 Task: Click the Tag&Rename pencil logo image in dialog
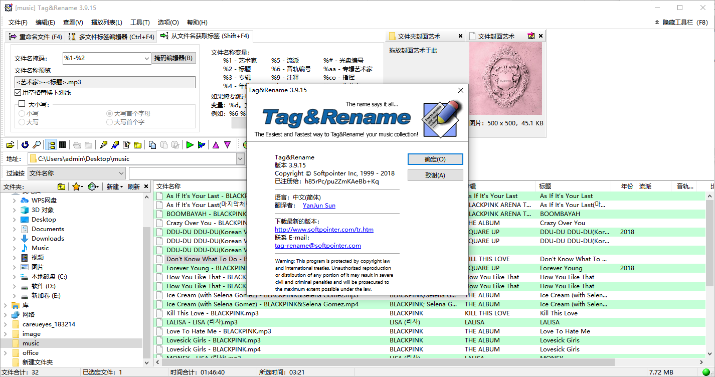[x=442, y=119]
